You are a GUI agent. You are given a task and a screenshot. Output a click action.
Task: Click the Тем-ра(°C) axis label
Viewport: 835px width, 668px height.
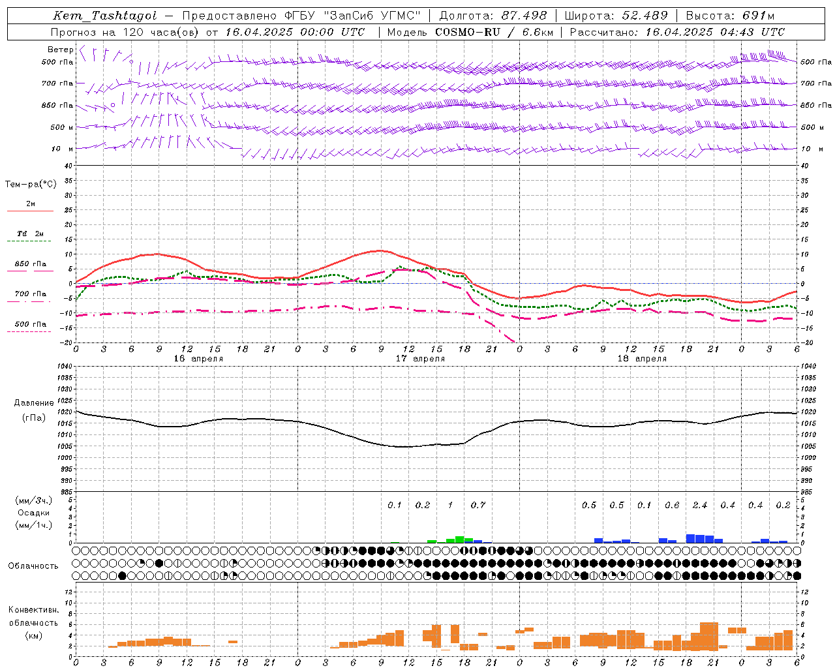[x=31, y=185]
